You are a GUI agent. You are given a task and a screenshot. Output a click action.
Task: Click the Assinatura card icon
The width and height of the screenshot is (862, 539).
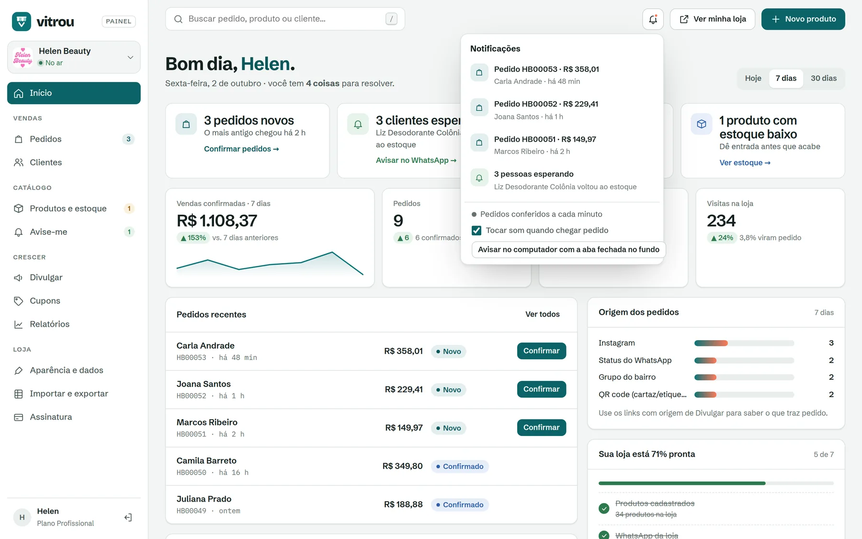19,418
